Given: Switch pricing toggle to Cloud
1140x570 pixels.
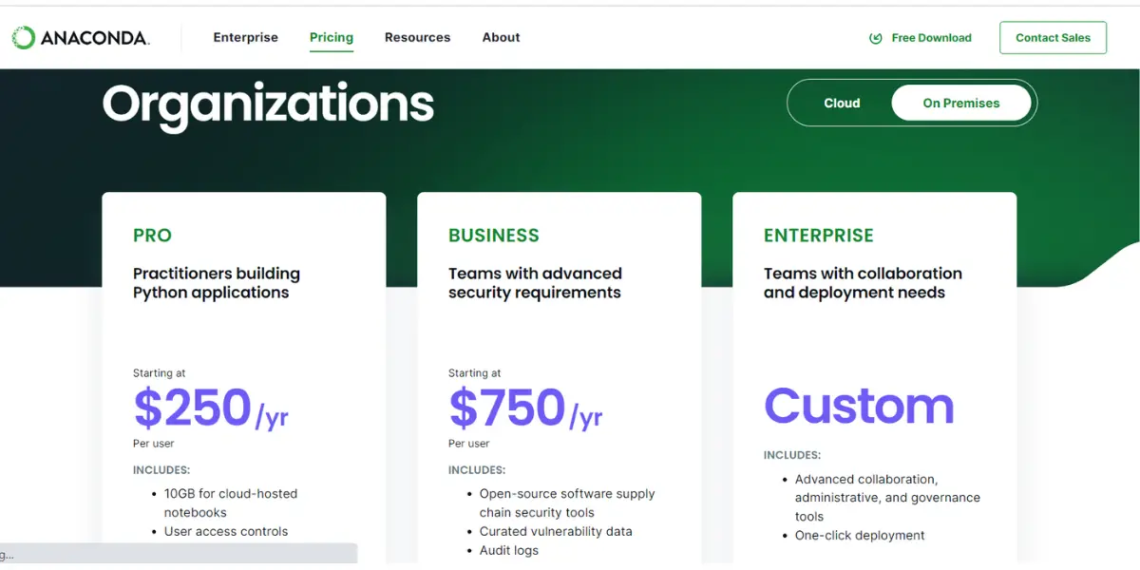Looking at the screenshot, I should [842, 104].
